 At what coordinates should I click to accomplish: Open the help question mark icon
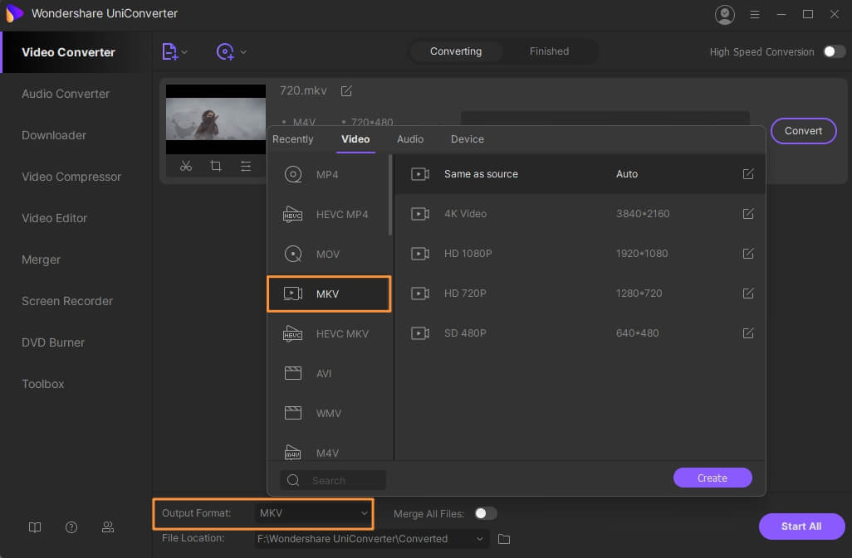pyautogui.click(x=71, y=527)
